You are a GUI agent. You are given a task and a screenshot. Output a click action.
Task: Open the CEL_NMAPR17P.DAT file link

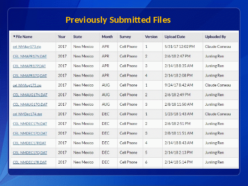click(29, 66)
